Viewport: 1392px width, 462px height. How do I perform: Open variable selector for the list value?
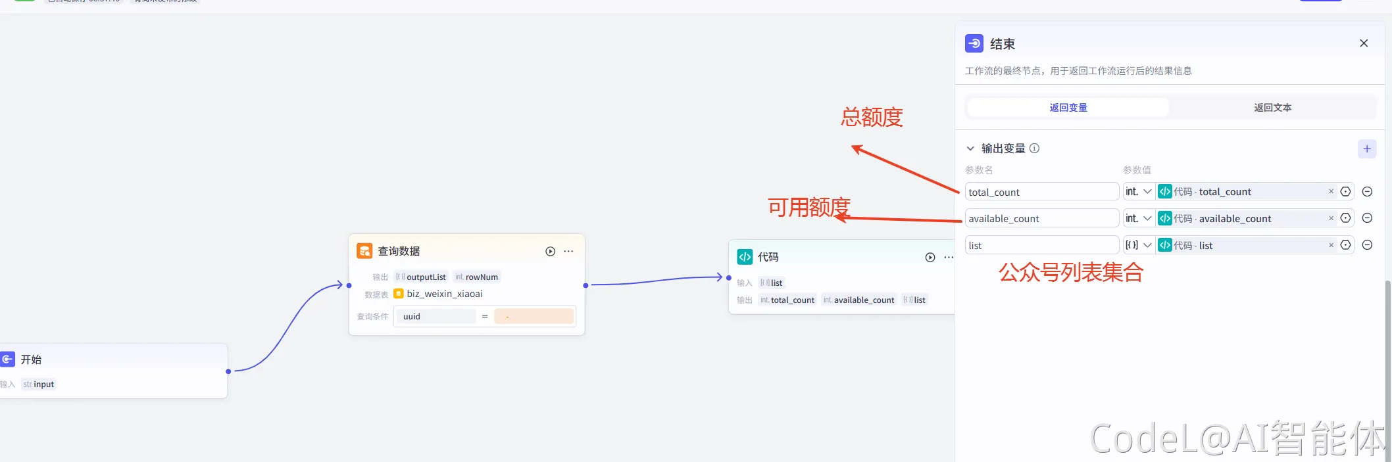point(1345,245)
